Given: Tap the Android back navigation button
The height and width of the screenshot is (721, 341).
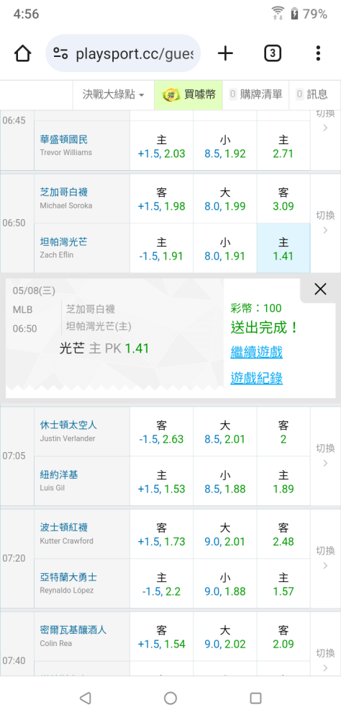Looking at the screenshot, I should pos(86,698).
